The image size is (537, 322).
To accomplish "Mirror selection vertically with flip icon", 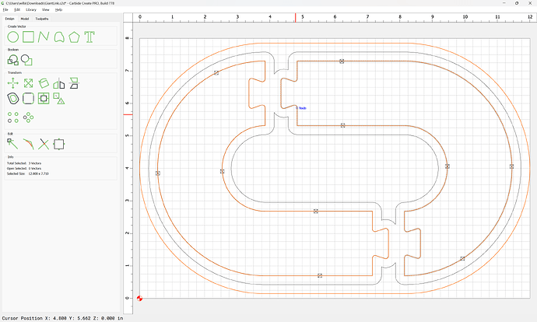I will click(x=74, y=83).
